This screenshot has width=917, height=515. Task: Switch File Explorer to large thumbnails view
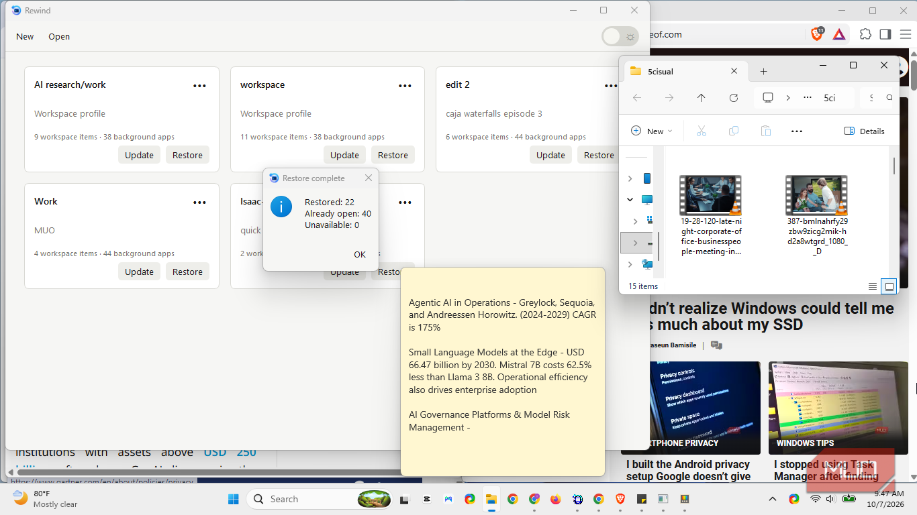[x=889, y=286]
